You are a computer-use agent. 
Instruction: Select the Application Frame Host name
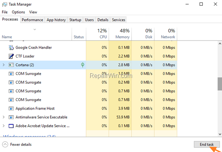35,108
